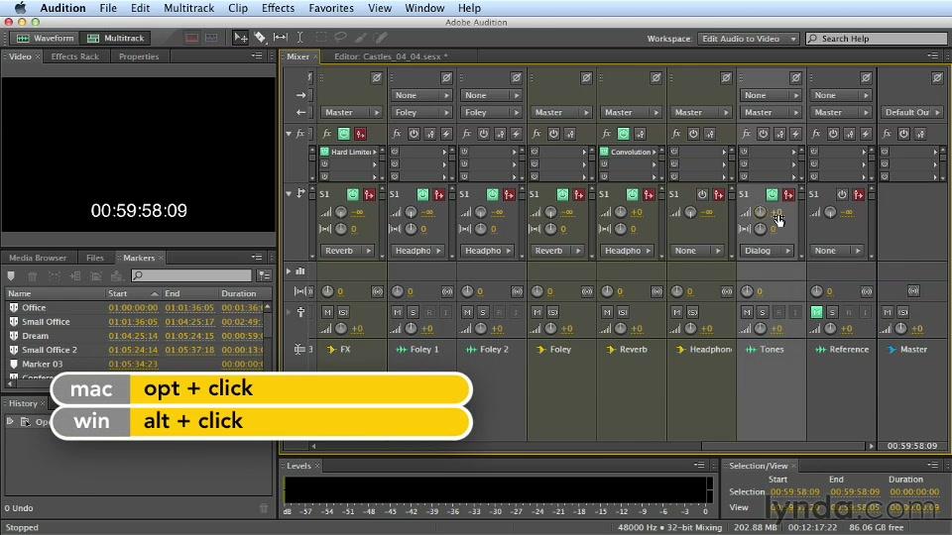Click FX pre/post fader button on Foley 1
Image resolution: width=952 pixels, height=535 pixels.
(x=429, y=134)
